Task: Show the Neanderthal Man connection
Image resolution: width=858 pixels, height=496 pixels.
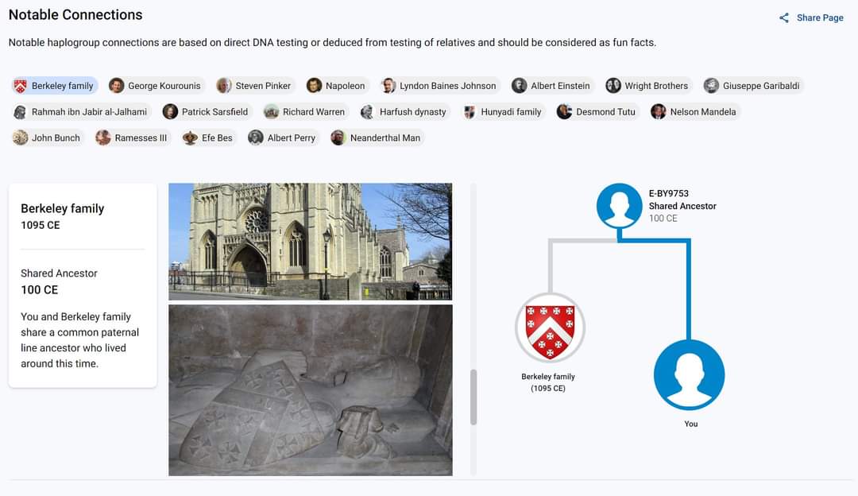Action: coord(377,138)
